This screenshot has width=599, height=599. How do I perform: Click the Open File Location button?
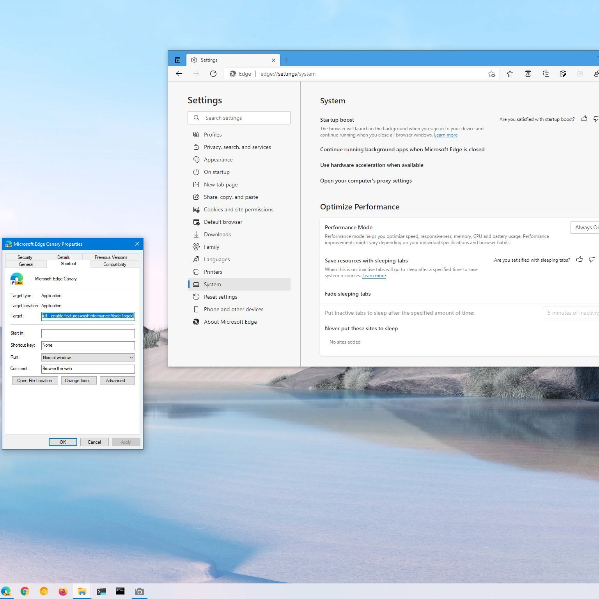coord(35,381)
